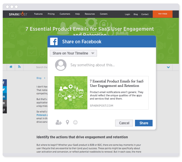Click the RSS feed icon
The height and width of the screenshot is (162, 182).
coord(19,67)
